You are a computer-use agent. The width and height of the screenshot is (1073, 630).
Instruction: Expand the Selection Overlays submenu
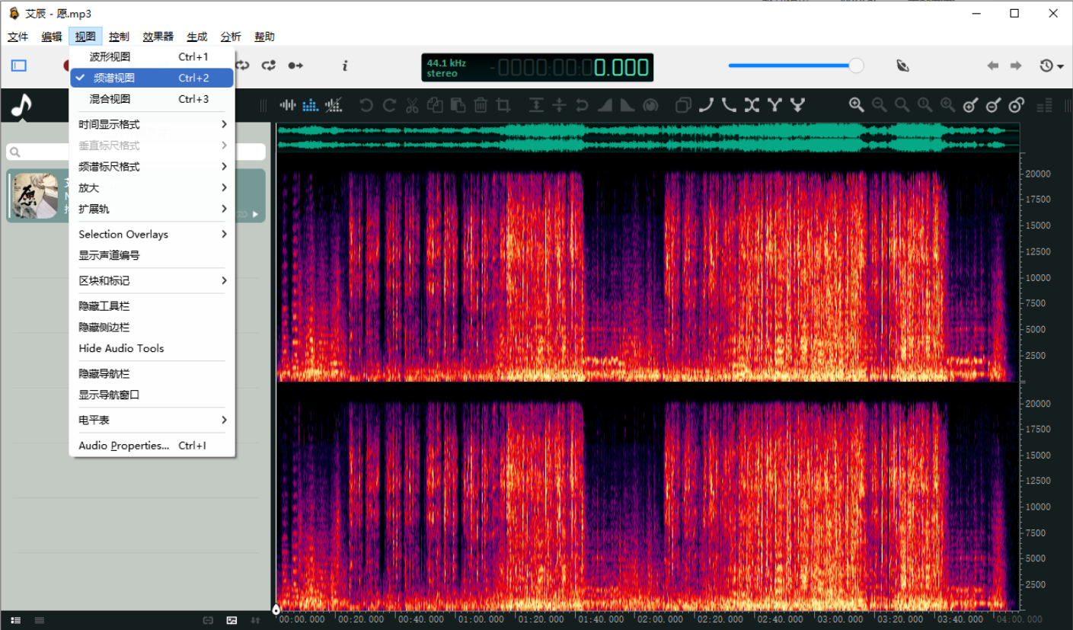pyautogui.click(x=123, y=234)
